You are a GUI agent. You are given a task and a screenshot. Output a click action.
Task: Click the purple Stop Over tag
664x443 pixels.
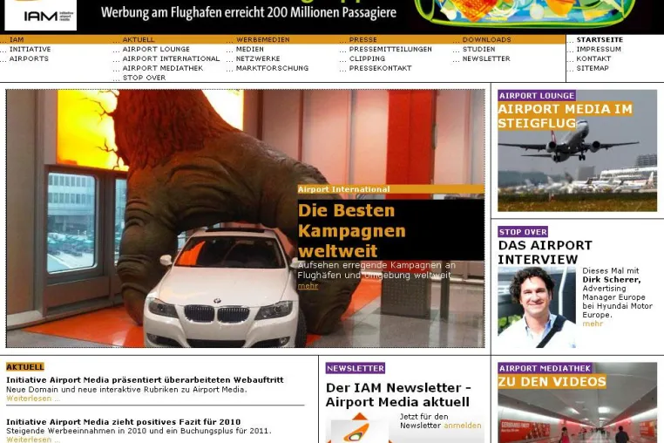click(x=523, y=232)
